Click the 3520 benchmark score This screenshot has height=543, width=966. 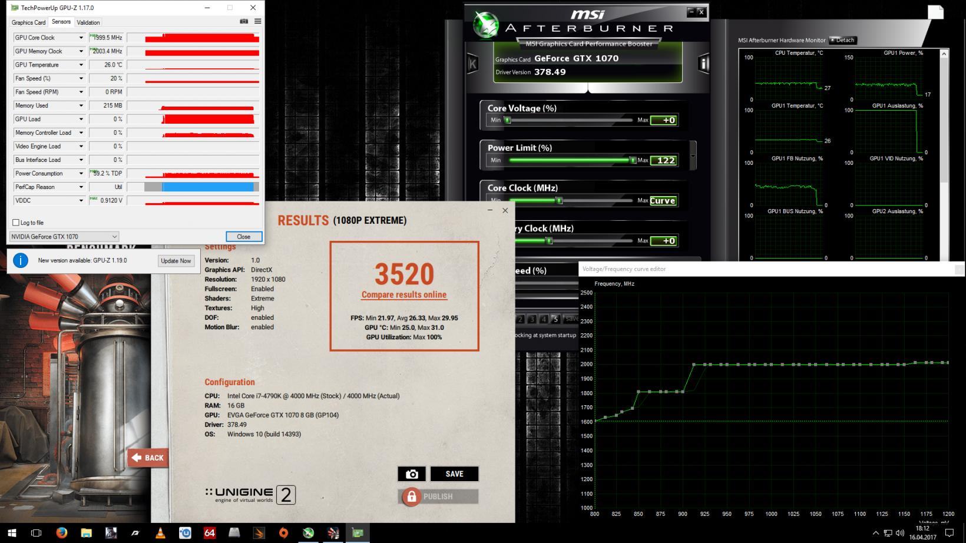[x=404, y=274]
